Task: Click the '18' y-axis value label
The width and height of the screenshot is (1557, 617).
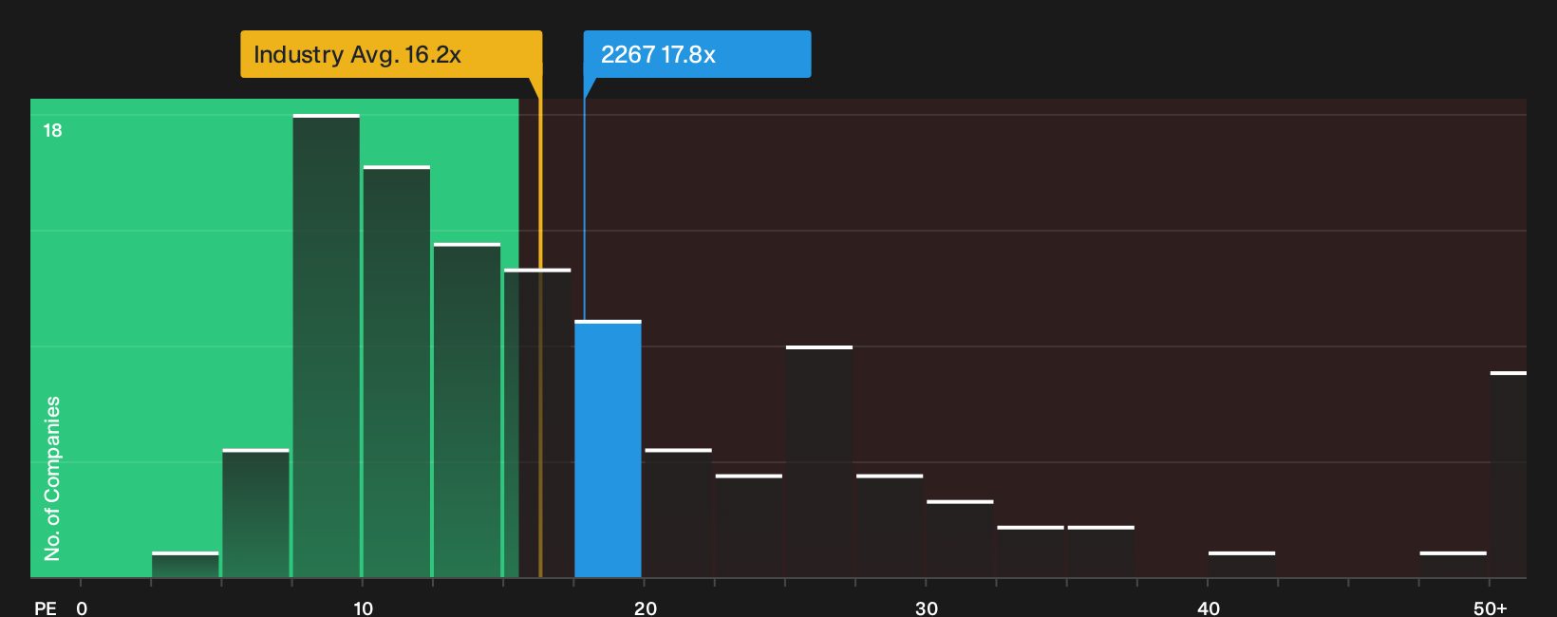Action: click(x=52, y=130)
